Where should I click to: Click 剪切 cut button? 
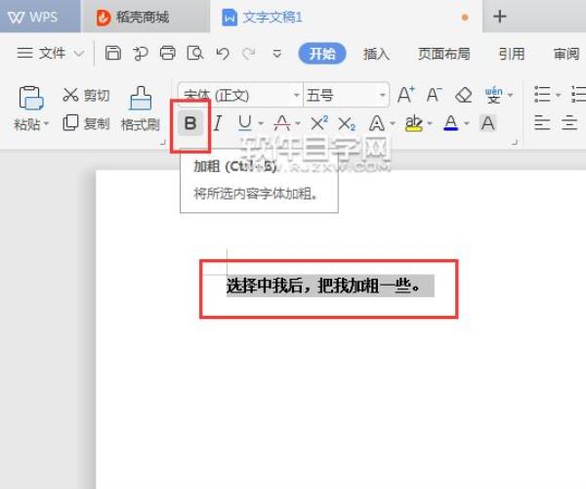point(86,95)
